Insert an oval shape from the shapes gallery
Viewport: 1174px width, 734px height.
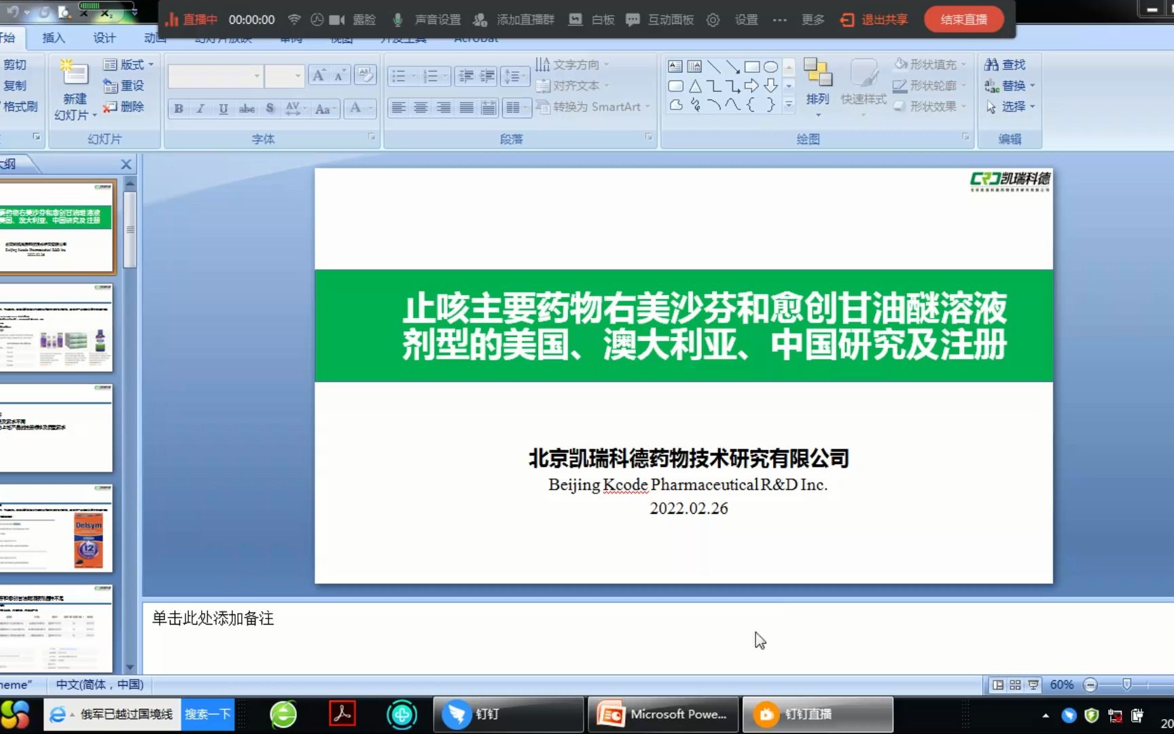click(x=771, y=67)
